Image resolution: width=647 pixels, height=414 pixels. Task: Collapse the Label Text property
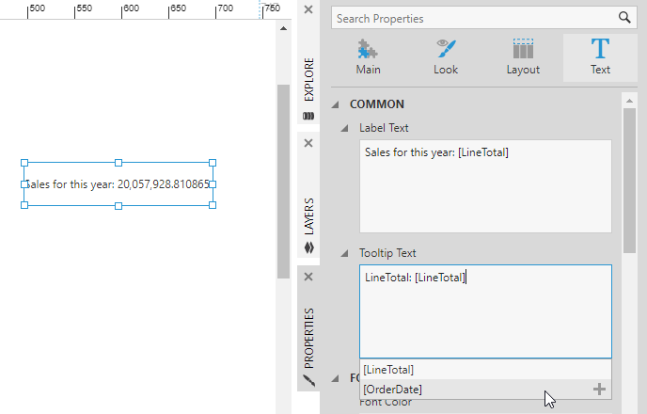346,127
